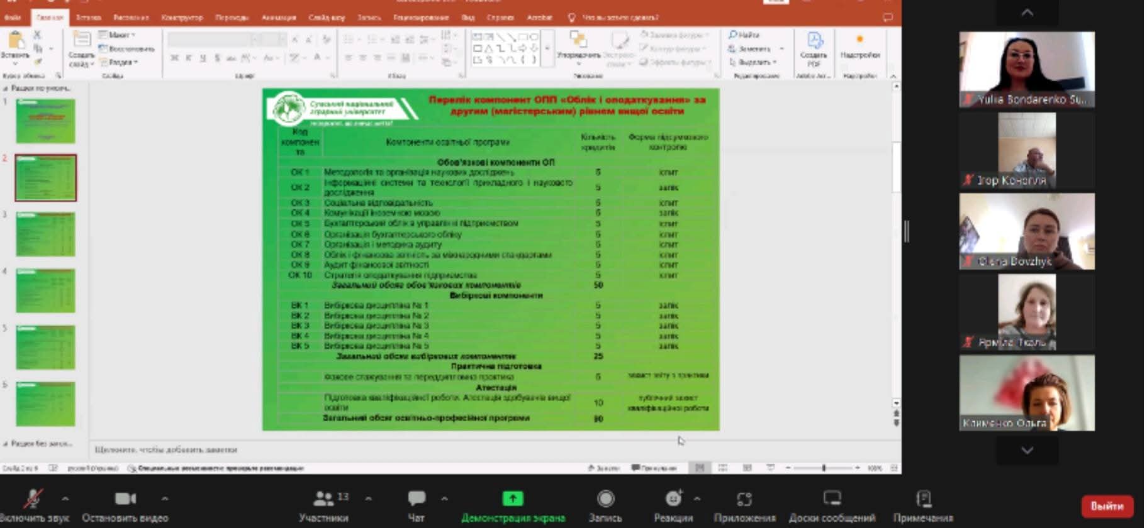Click the green Демонстрация экрана share icon
This screenshot has height=528, width=1147.
click(x=513, y=499)
